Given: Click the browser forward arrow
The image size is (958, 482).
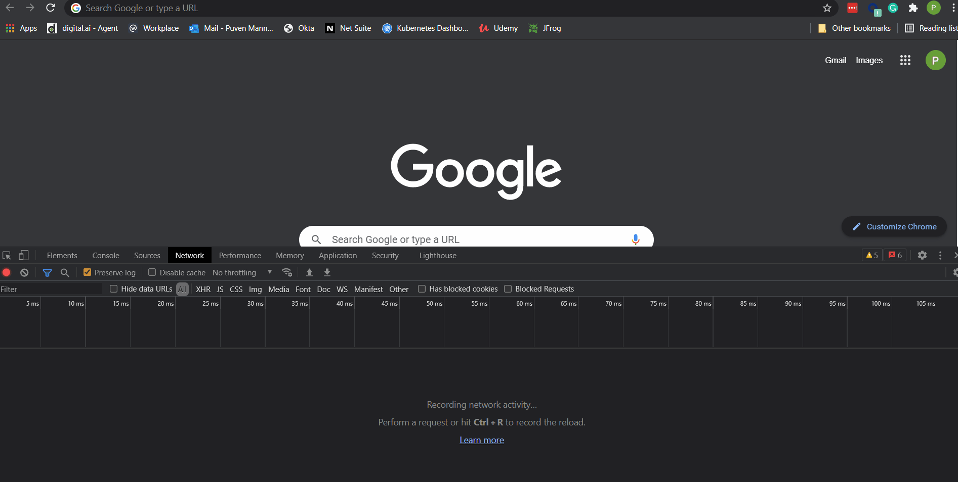Looking at the screenshot, I should point(30,8).
